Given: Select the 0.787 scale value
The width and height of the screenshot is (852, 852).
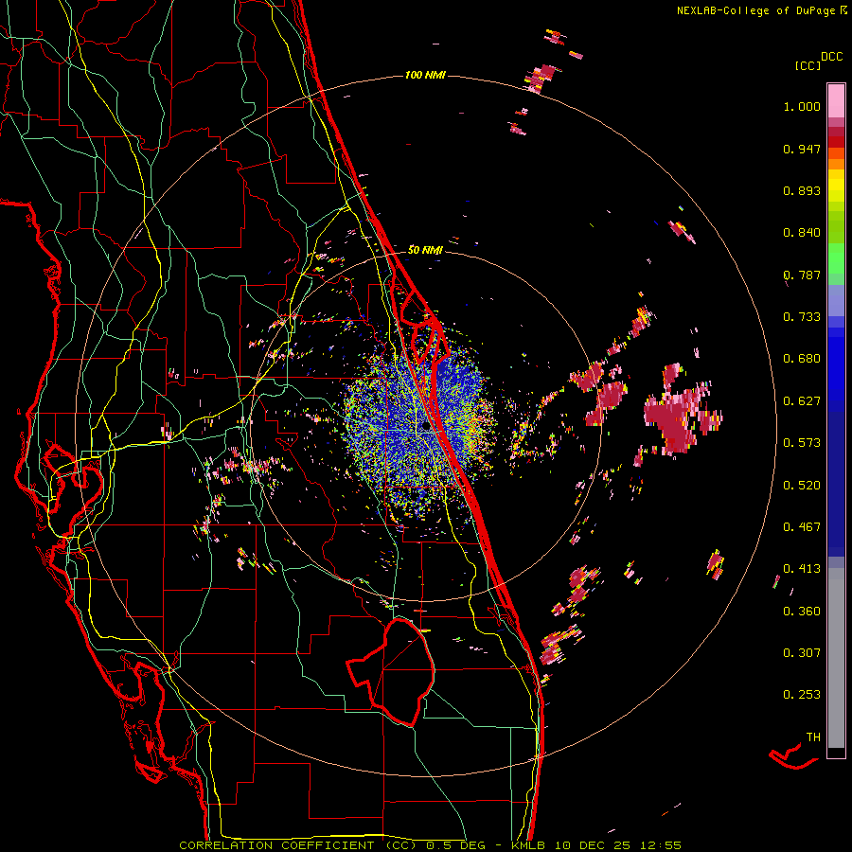Looking at the screenshot, I should tap(802, 275).
